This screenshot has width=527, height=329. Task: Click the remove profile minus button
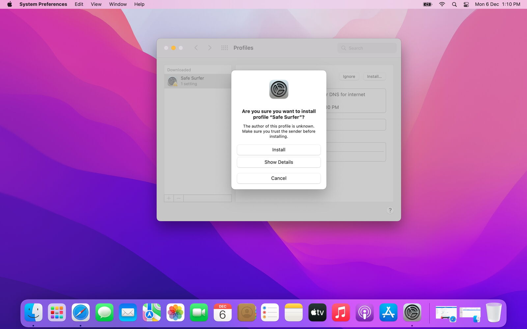point(179,198)
